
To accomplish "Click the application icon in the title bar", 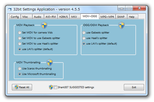I will click(10, 9).
